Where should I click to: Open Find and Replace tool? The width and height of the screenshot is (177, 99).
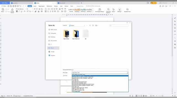pos(108,11)
